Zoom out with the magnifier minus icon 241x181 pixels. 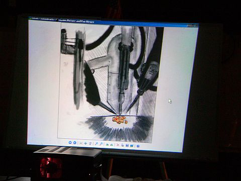(x=101, y=144)
